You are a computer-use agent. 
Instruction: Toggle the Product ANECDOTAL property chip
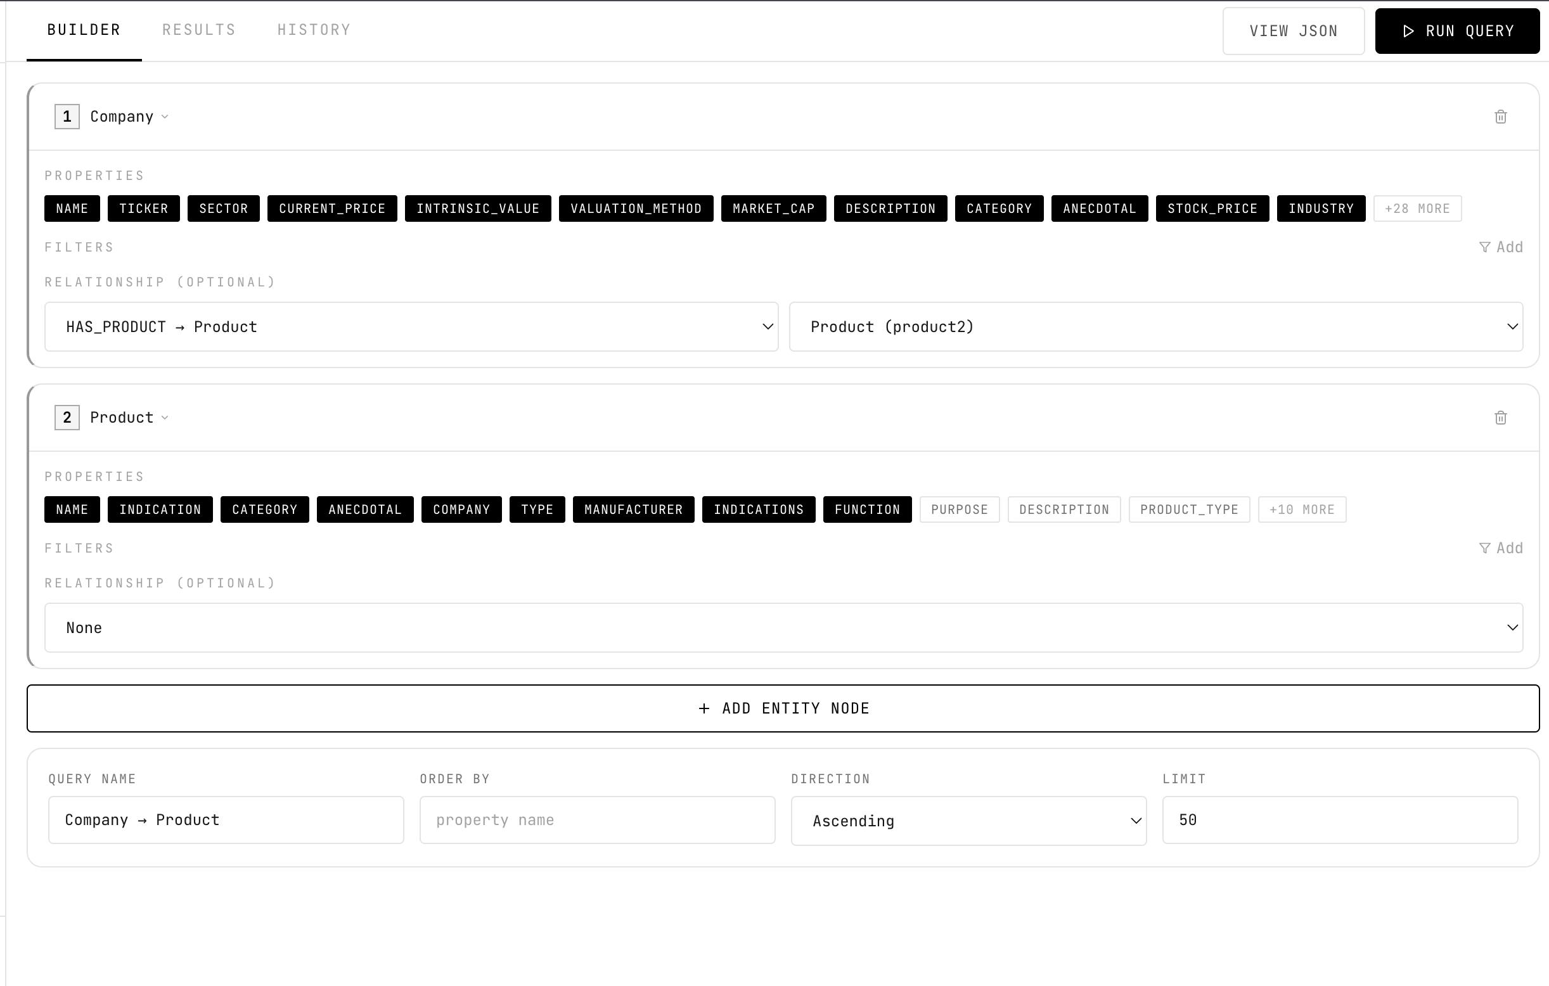pos(364,509)
